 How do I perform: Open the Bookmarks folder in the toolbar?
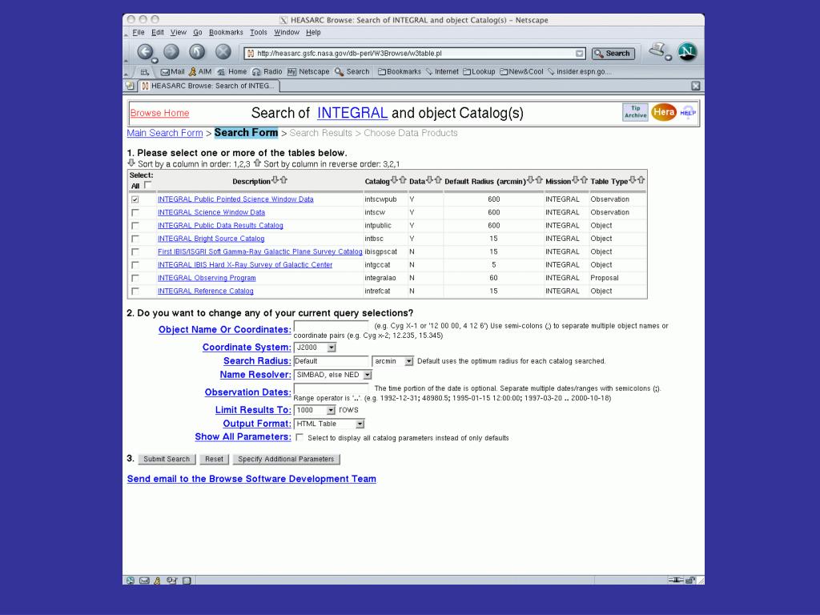[400, 71]
